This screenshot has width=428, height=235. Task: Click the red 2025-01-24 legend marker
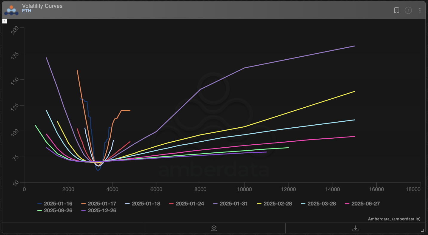171,204
